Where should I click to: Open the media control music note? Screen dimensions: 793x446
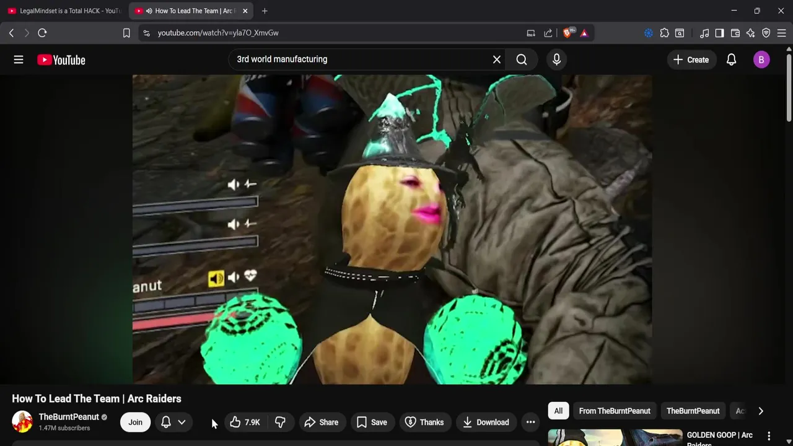704,33
